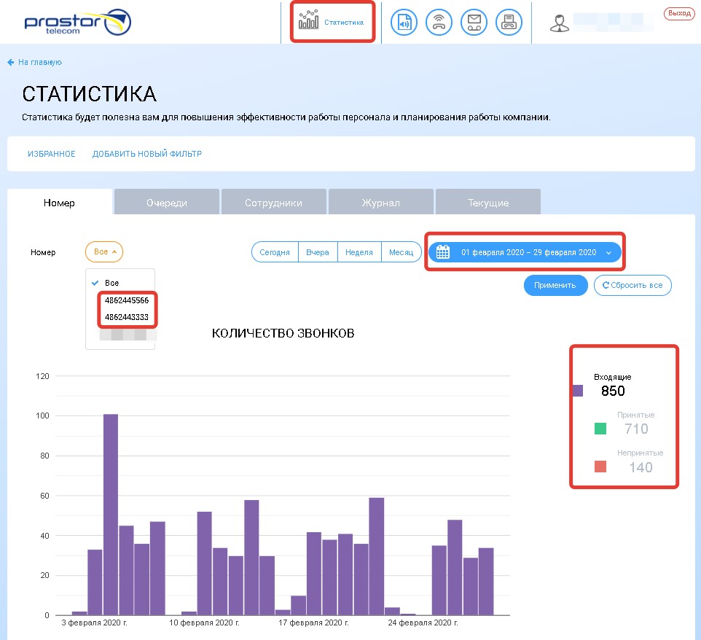Viewport: 701px width, 640px height.
Task: Switch to the Журнал tab
Action: coord(380,203)
